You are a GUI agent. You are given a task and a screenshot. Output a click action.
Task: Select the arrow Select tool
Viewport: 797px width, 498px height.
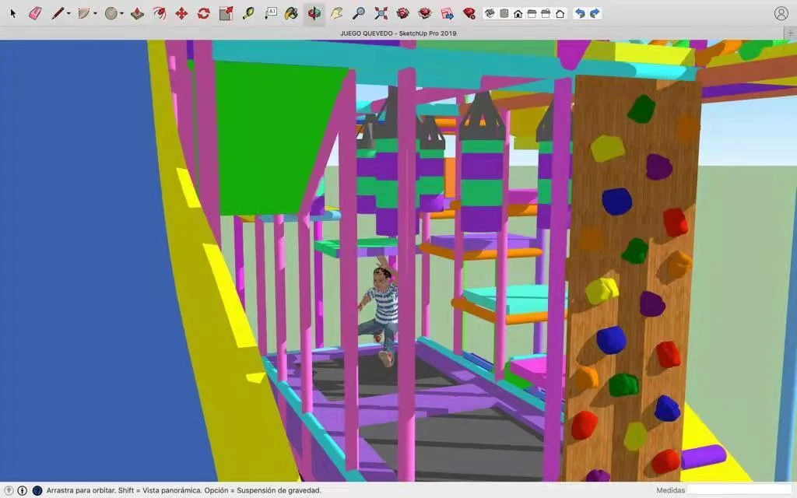(13, 13)
